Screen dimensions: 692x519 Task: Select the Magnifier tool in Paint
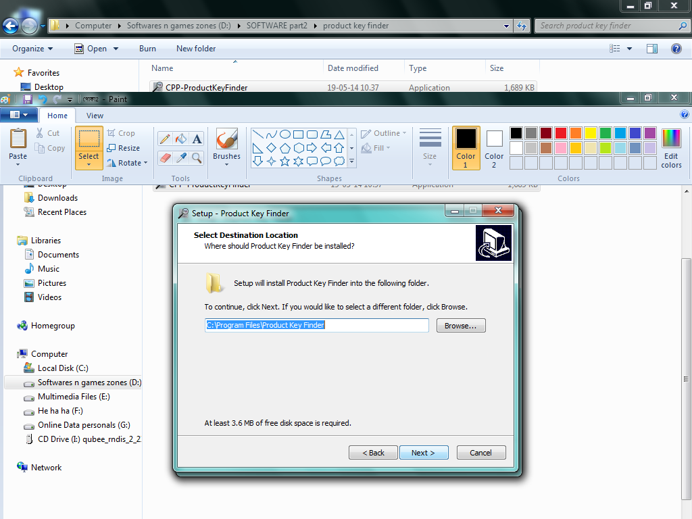pyautogui.click(x=197, y=158)
